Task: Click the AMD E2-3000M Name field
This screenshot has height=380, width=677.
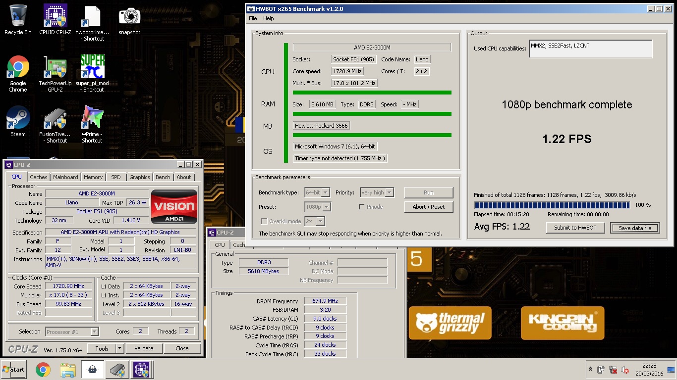Action: [97, 193]
